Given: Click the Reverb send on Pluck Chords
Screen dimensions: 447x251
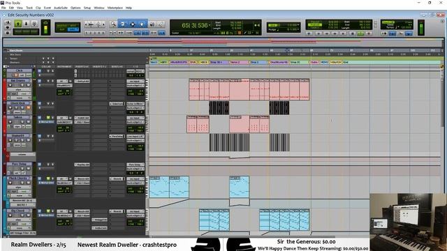Looking at the screenshot, I should [x=117, y=178].
